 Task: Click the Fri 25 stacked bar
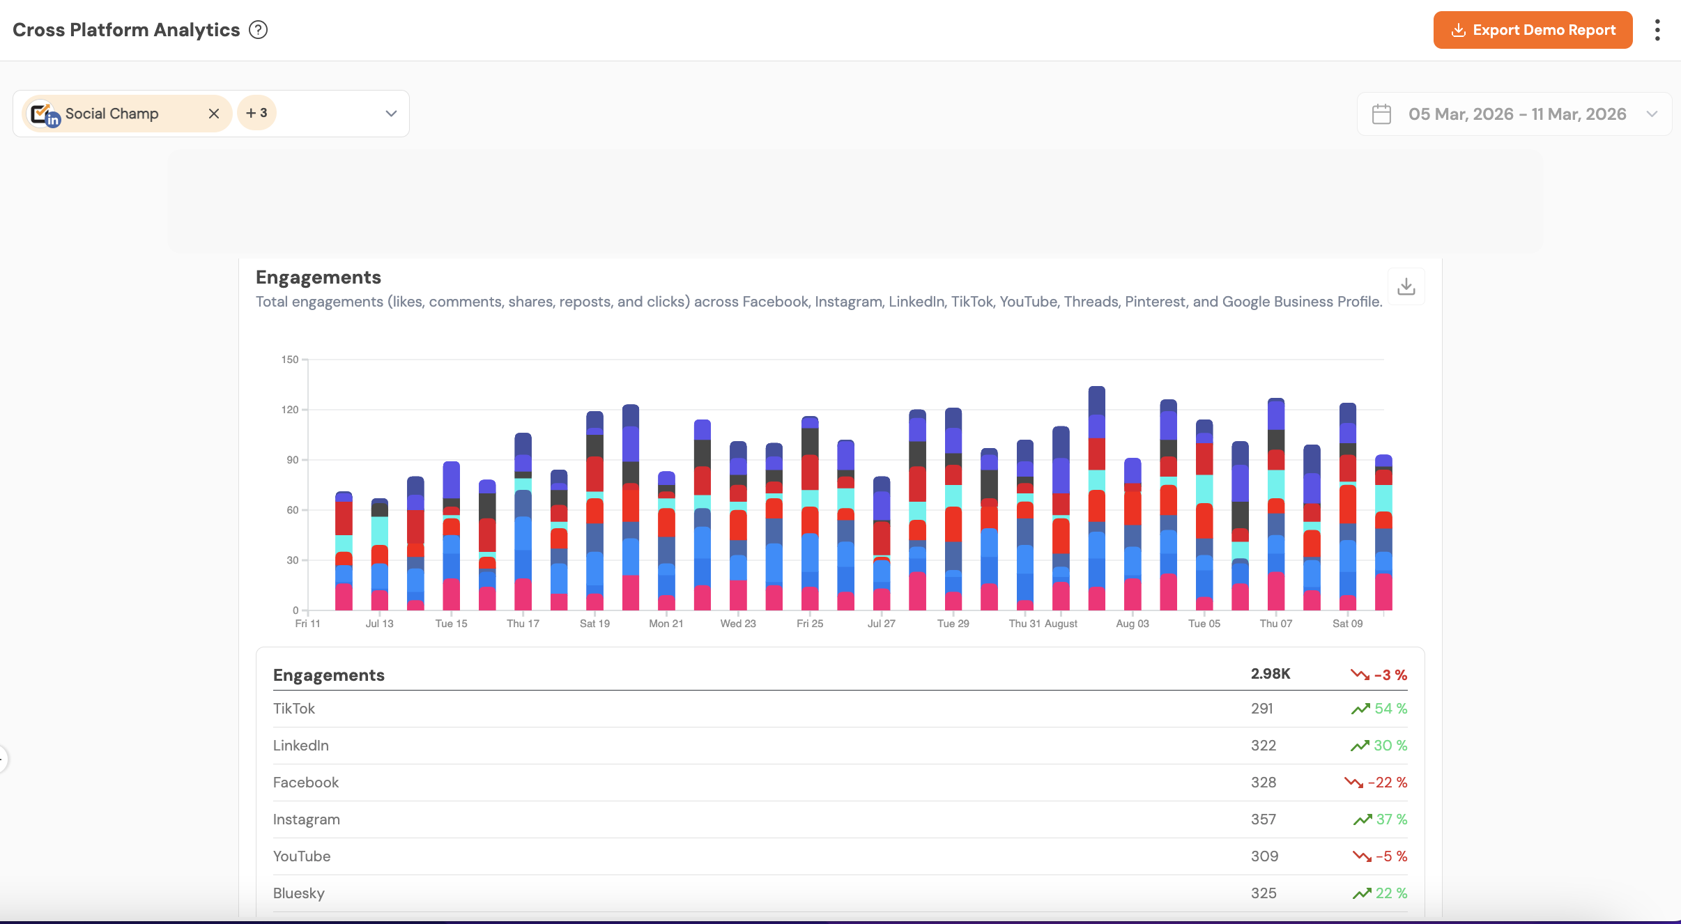810,514
